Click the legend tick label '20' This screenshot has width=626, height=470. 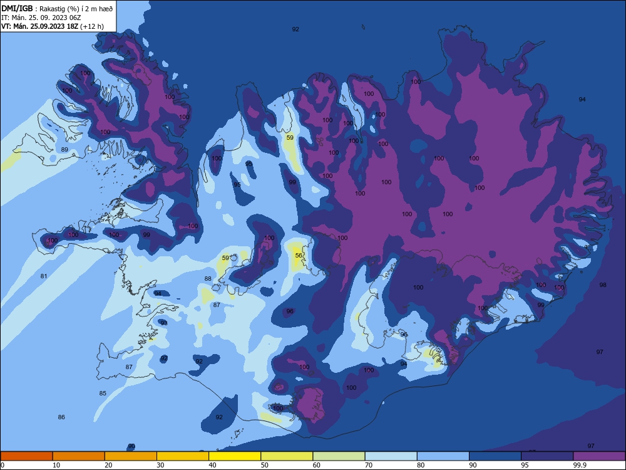coord(108,465)
